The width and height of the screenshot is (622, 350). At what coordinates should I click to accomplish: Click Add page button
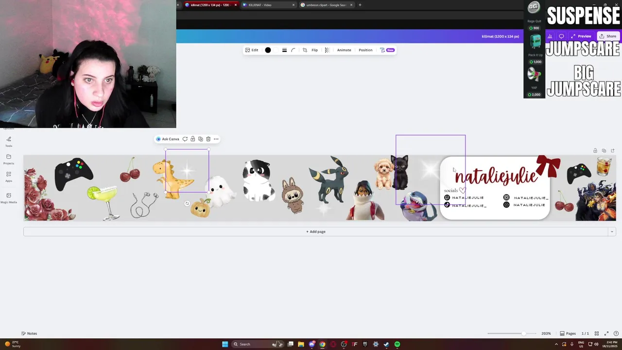coord(315,231)
